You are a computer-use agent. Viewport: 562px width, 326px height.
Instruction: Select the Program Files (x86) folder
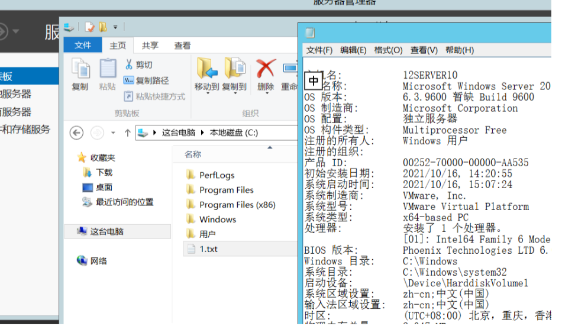click(237, 205)
